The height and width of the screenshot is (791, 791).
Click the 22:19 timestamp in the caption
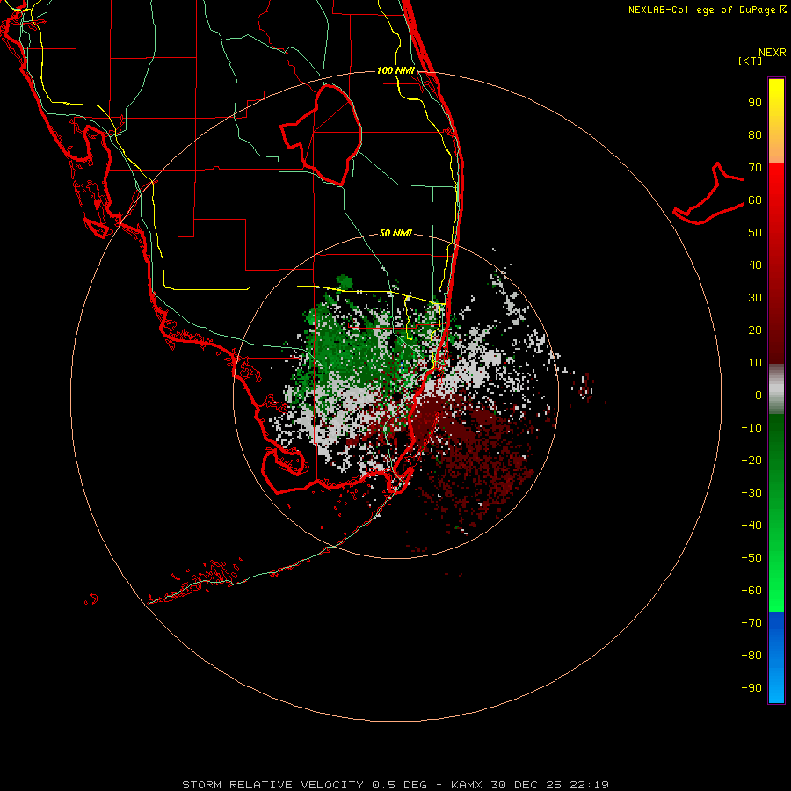[589, 785]
